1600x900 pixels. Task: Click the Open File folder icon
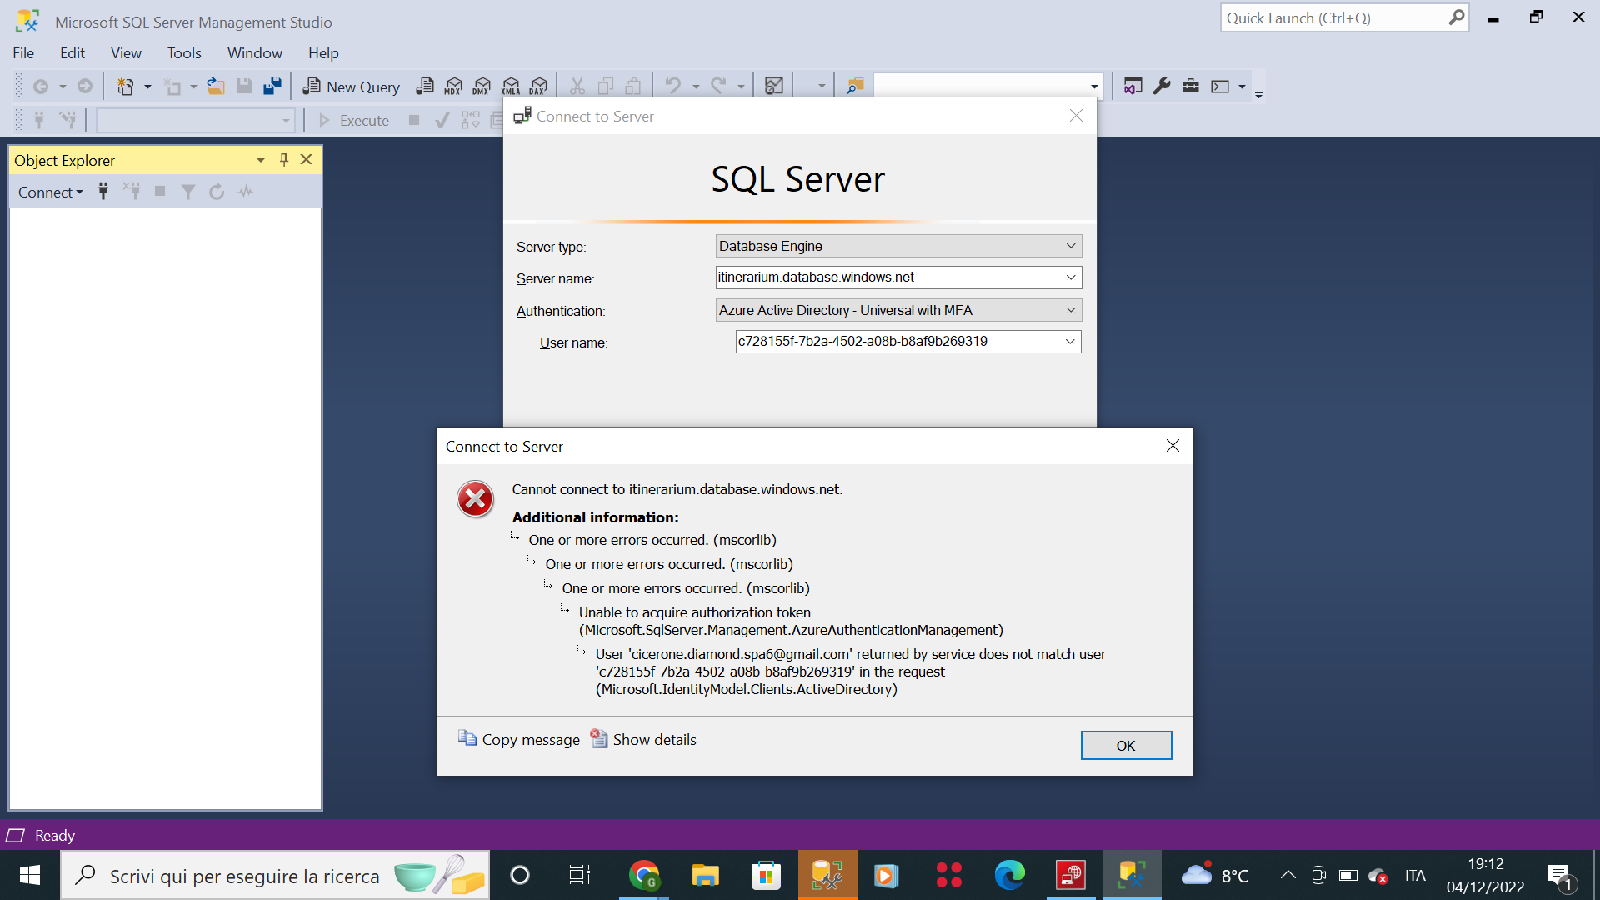[x=216, y=86]
